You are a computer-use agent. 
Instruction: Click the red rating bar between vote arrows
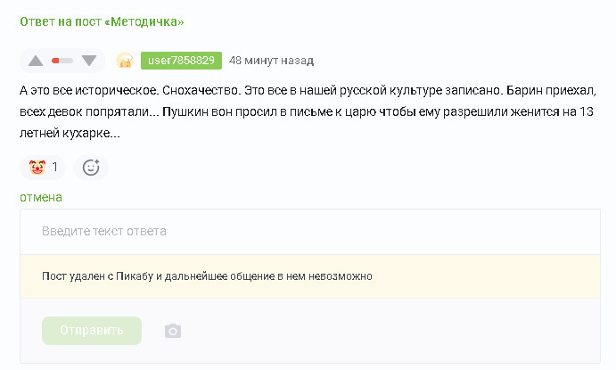coord(62,61)
